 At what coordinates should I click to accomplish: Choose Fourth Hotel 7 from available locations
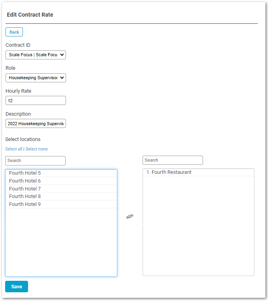coord(25,189)
